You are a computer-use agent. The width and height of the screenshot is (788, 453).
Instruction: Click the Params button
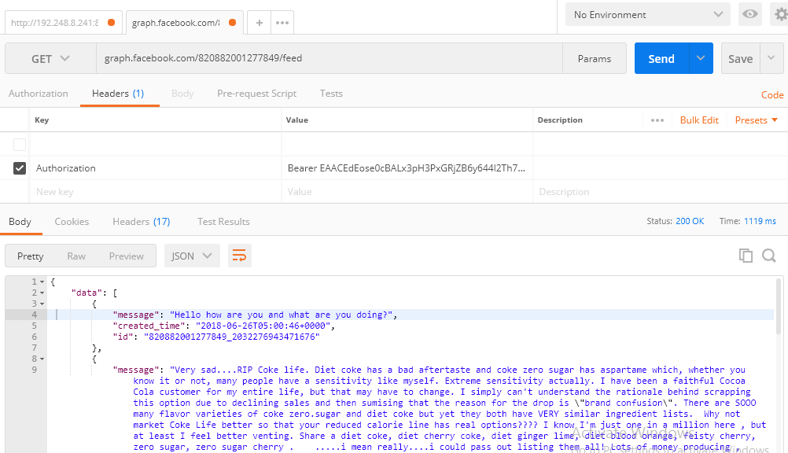click(x=595, y=58)
